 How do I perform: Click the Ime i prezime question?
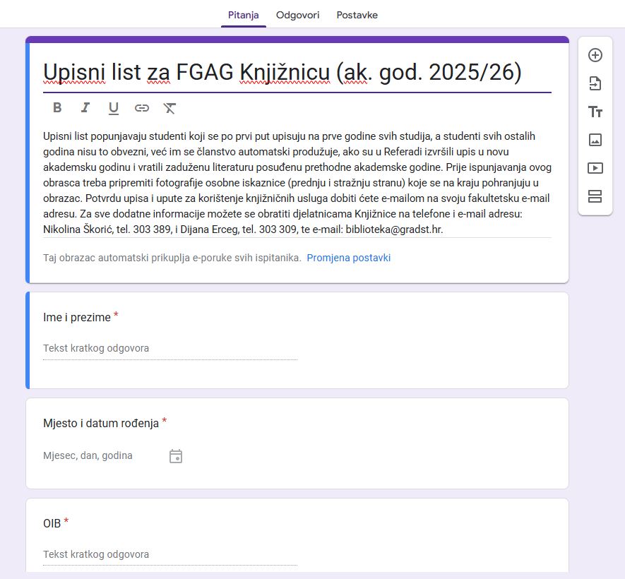click(77, 318)
